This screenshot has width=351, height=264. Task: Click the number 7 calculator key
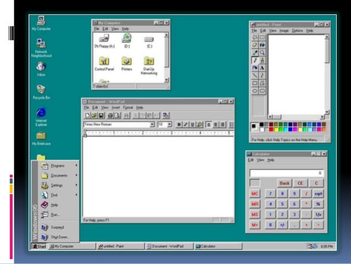pos(271,194)
